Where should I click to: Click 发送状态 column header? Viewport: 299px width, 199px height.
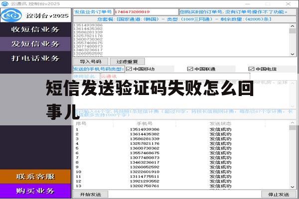pyautogui.click(x=220, y=123)
